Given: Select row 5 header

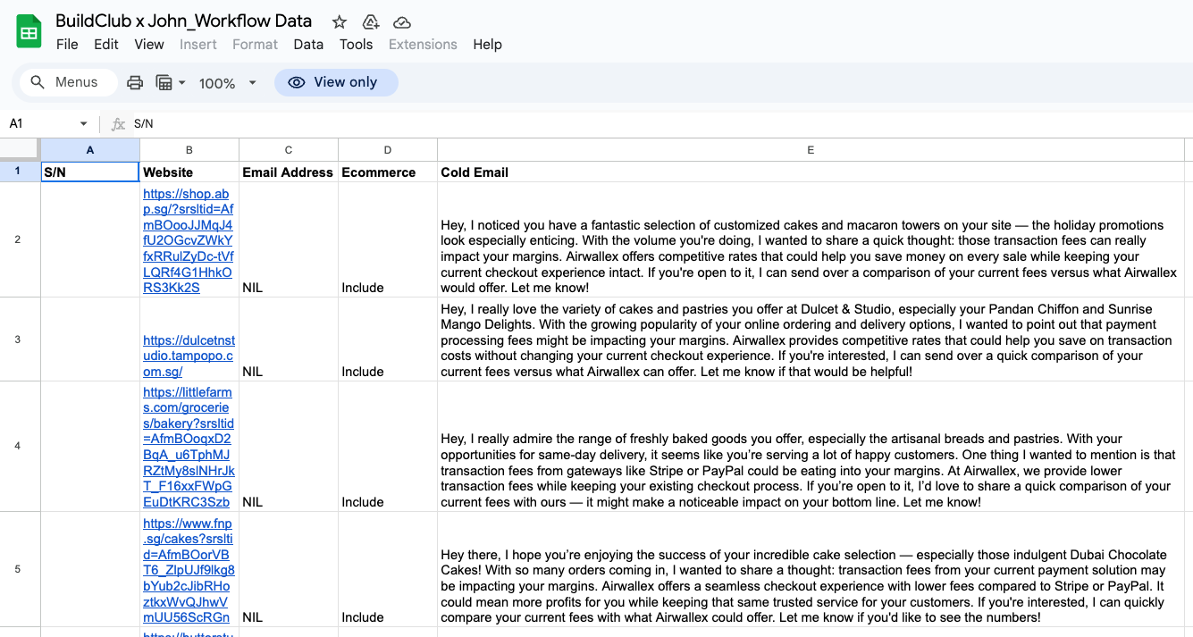Looking at the screenshot, I should point(21,569).
